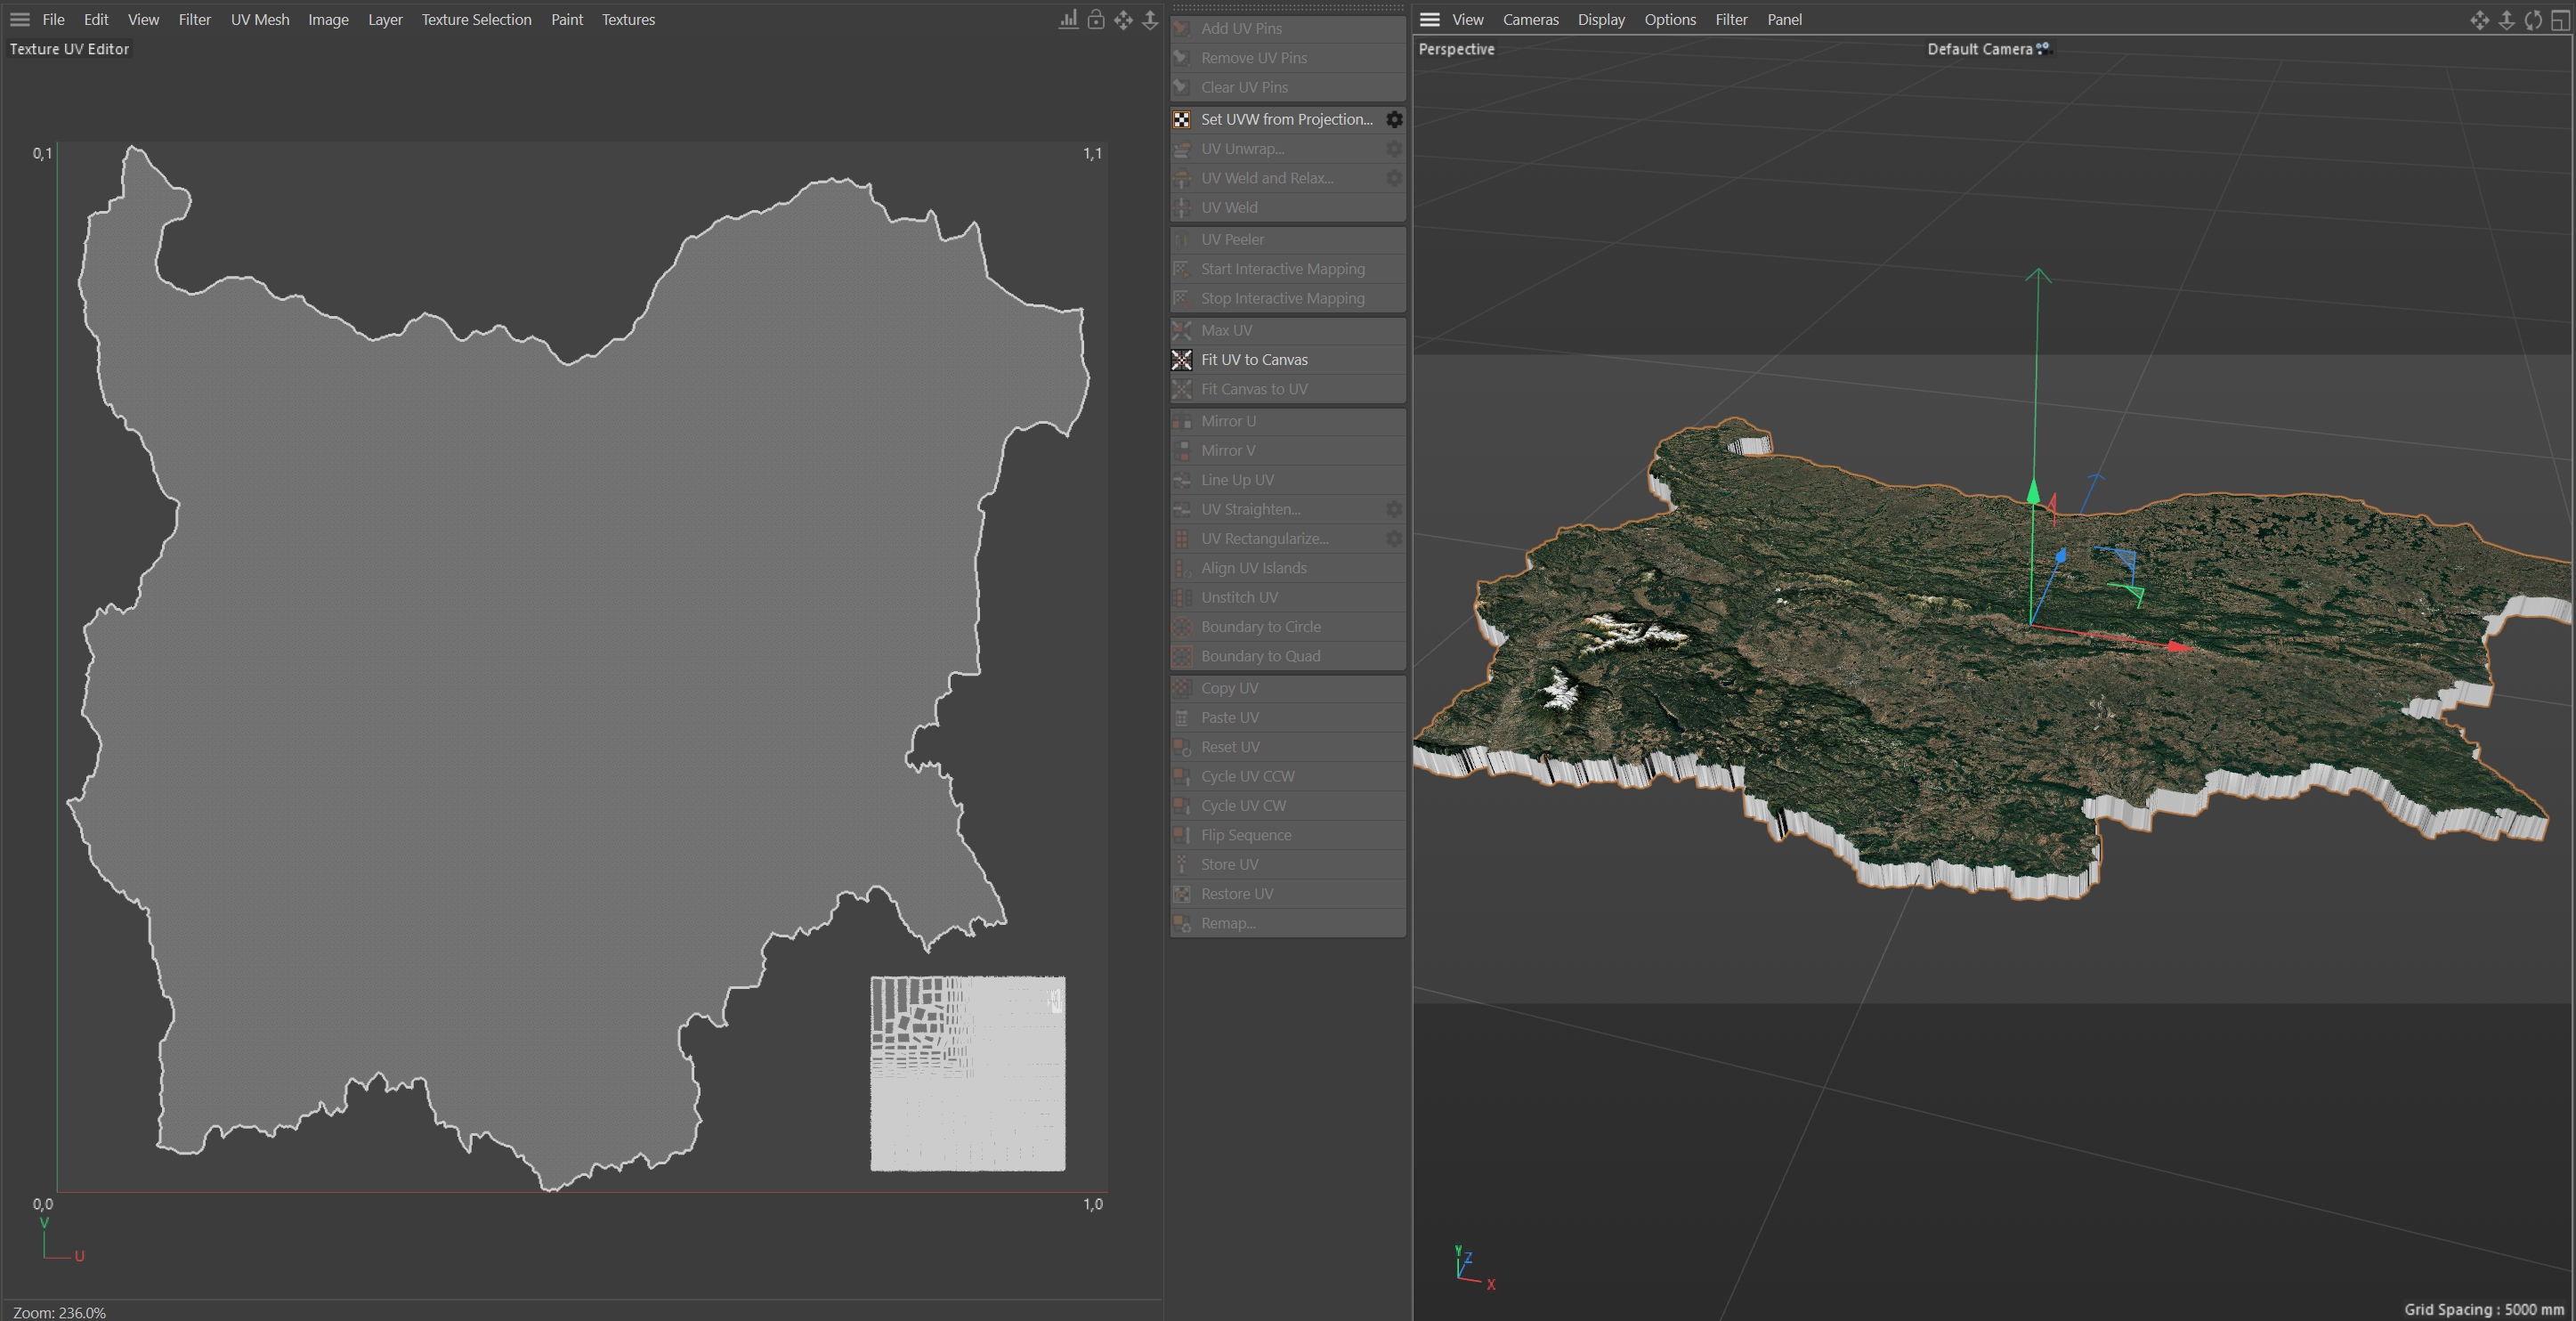Open Set UVW from Projection settings gear
Image resolution: width=2576 pixels, height=1321 pixels.
pos(1394,119)
